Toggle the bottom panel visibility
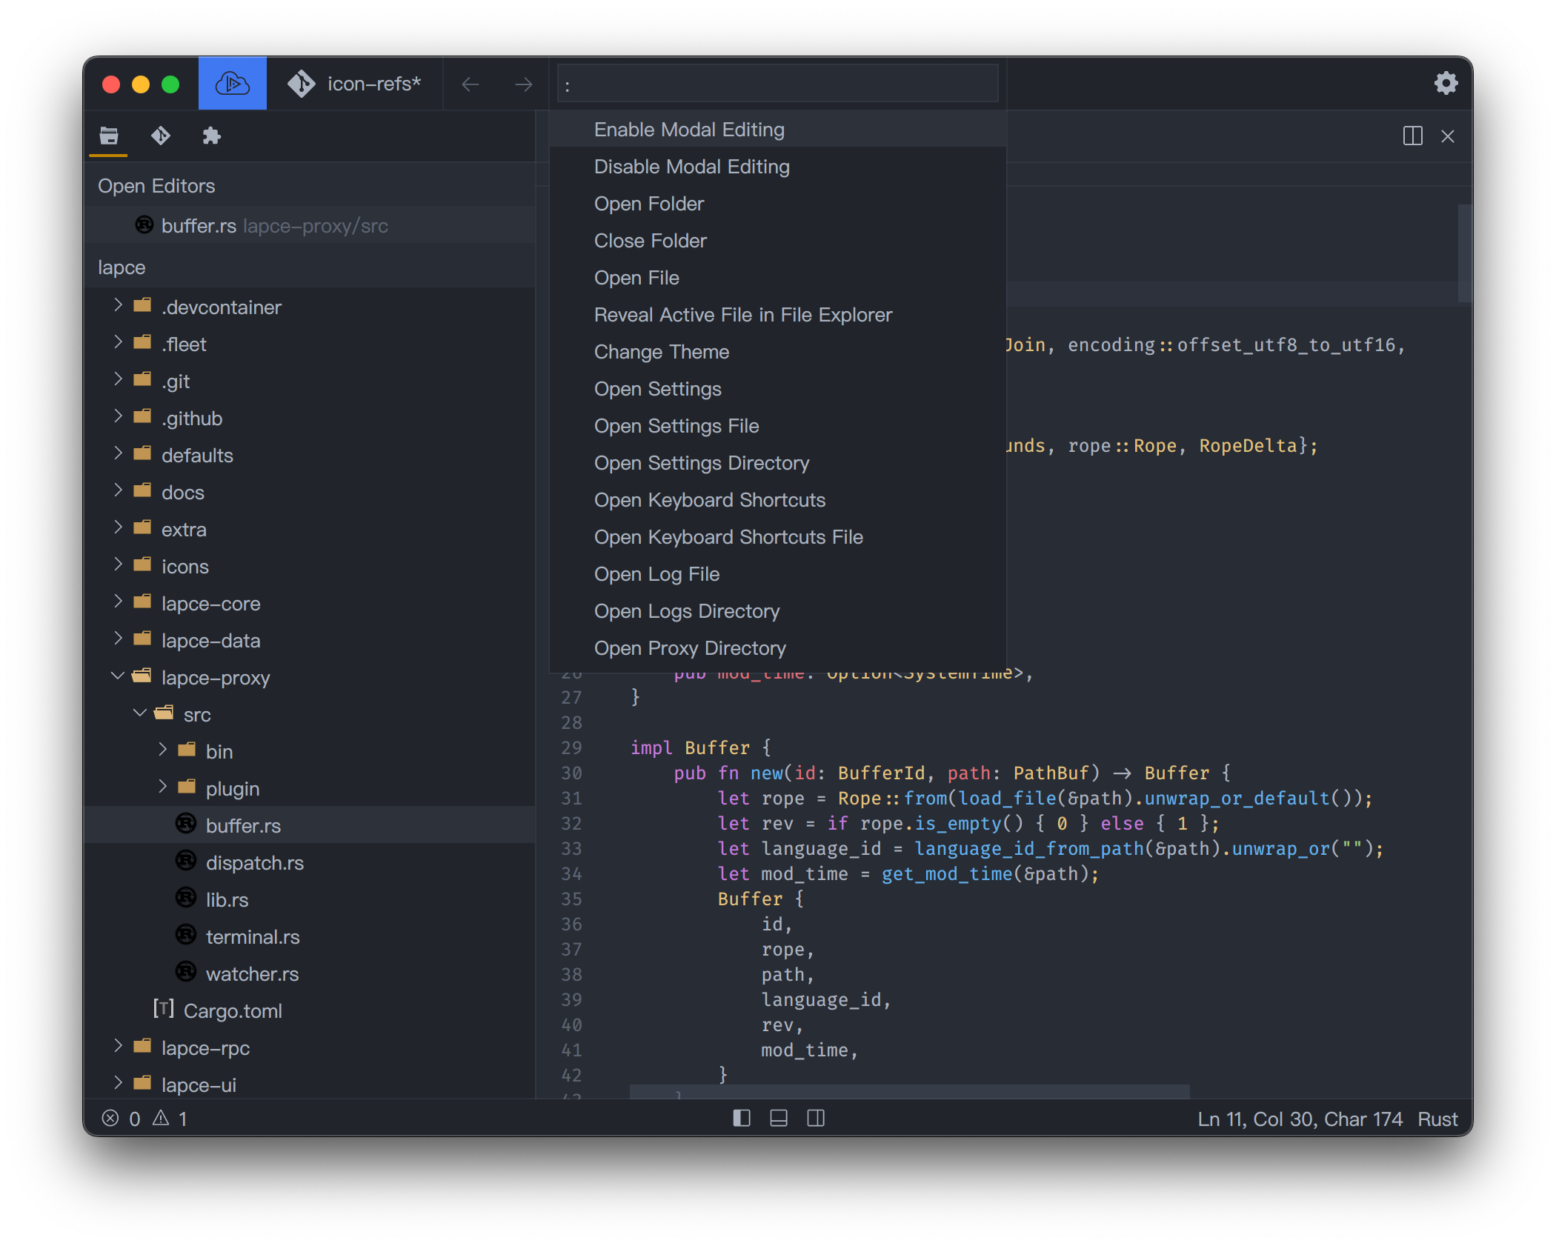 coord(778,1118)
